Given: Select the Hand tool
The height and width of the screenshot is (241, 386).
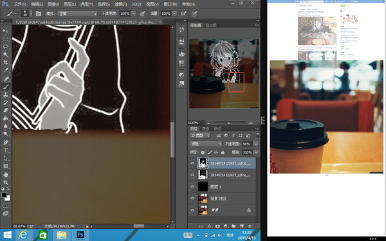Looking at the screenshot, I should click(x=6, y=175).
